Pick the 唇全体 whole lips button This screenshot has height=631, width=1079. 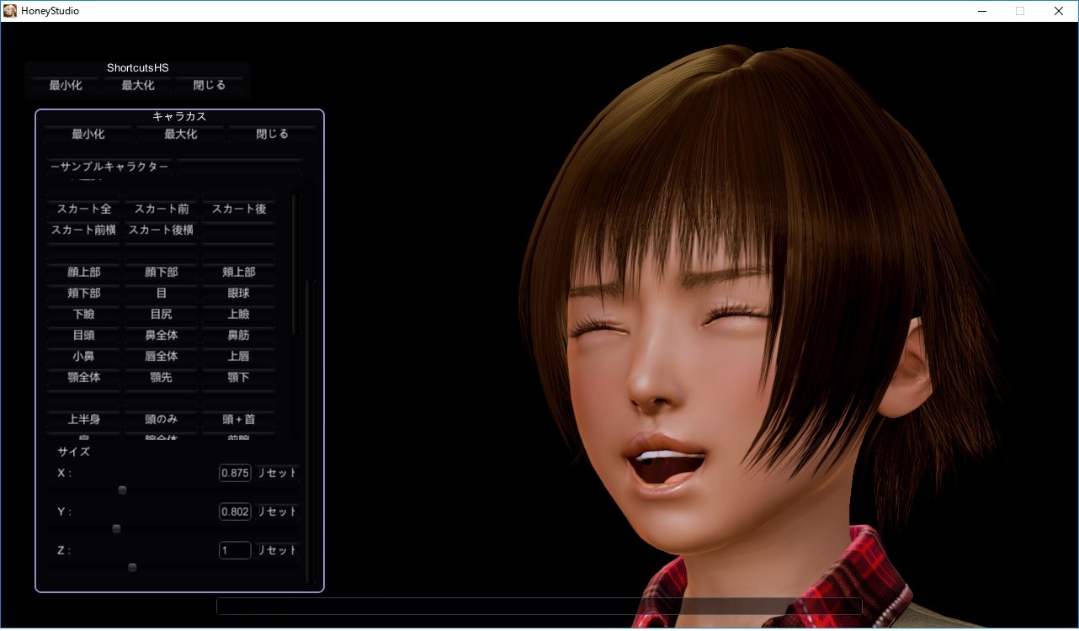(162, 356)
